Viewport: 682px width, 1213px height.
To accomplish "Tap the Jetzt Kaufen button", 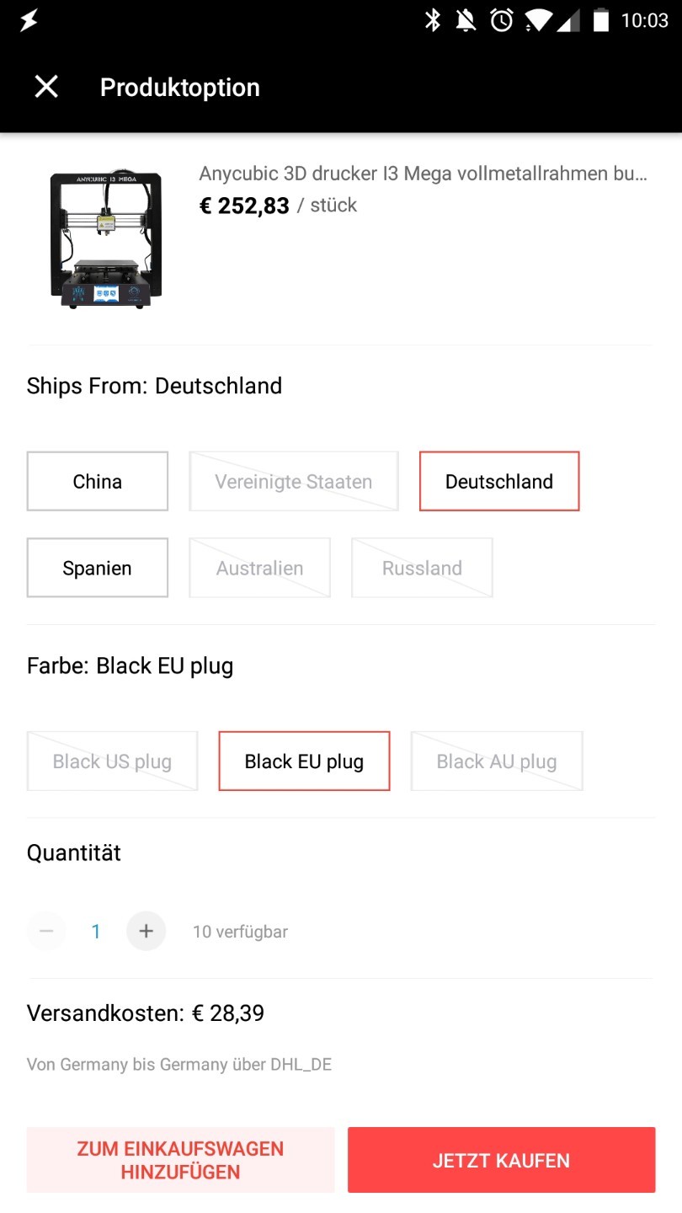I will [501, 1160].
